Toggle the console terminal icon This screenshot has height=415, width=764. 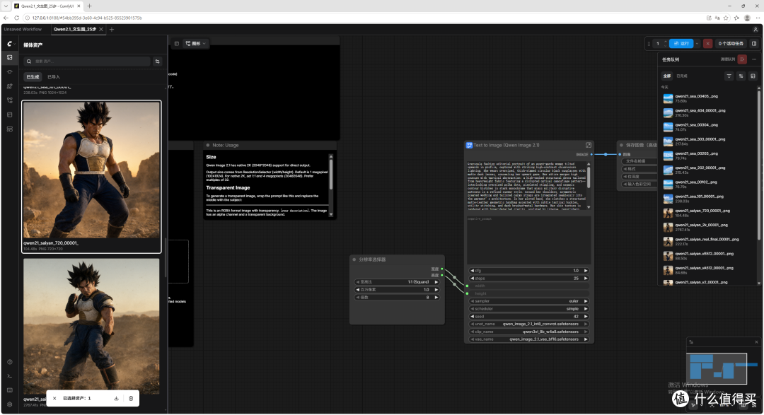[x=9, y=376]
